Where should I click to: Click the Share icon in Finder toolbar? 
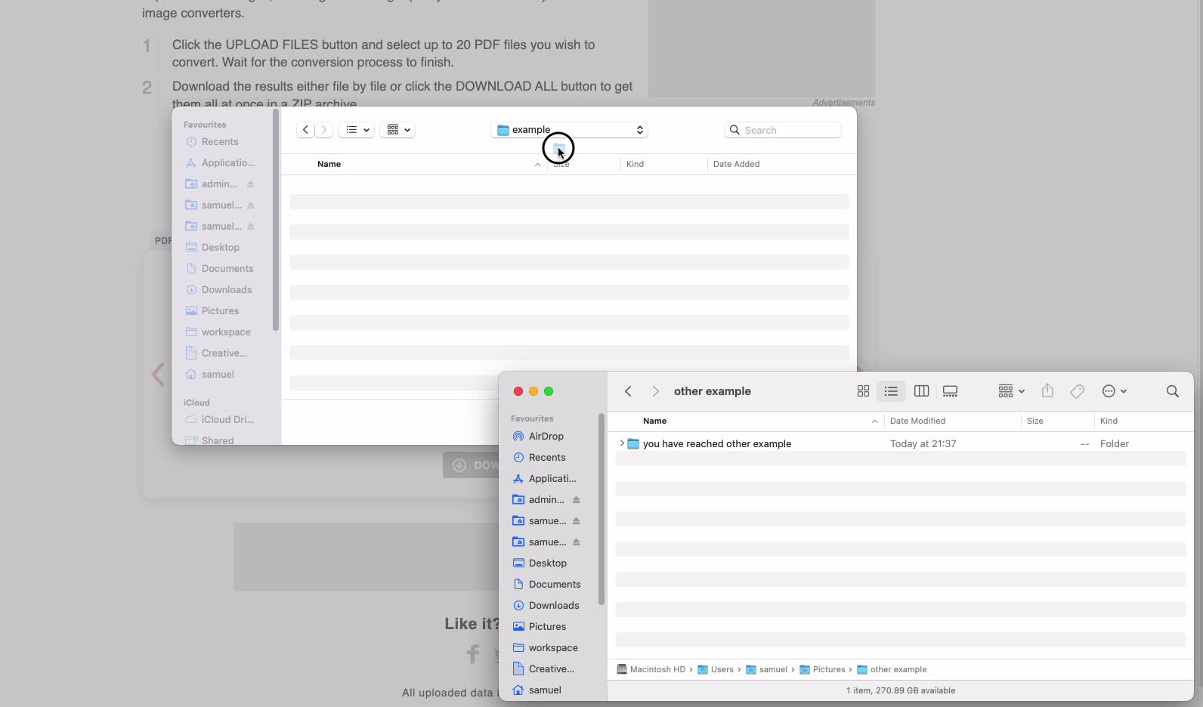[1047, 391]
